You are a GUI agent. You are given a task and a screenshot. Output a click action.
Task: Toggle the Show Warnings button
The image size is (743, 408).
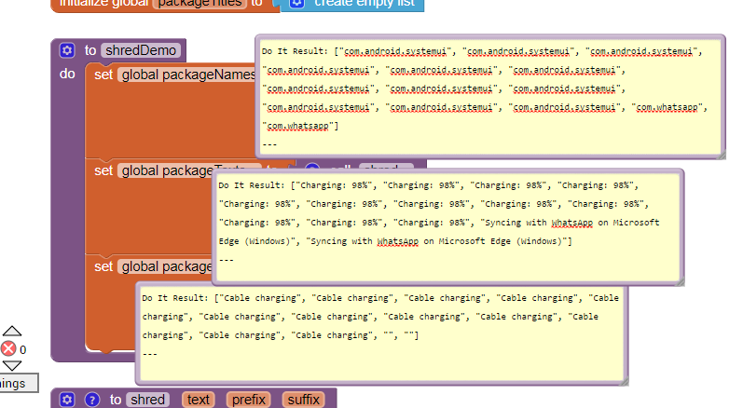17,383
